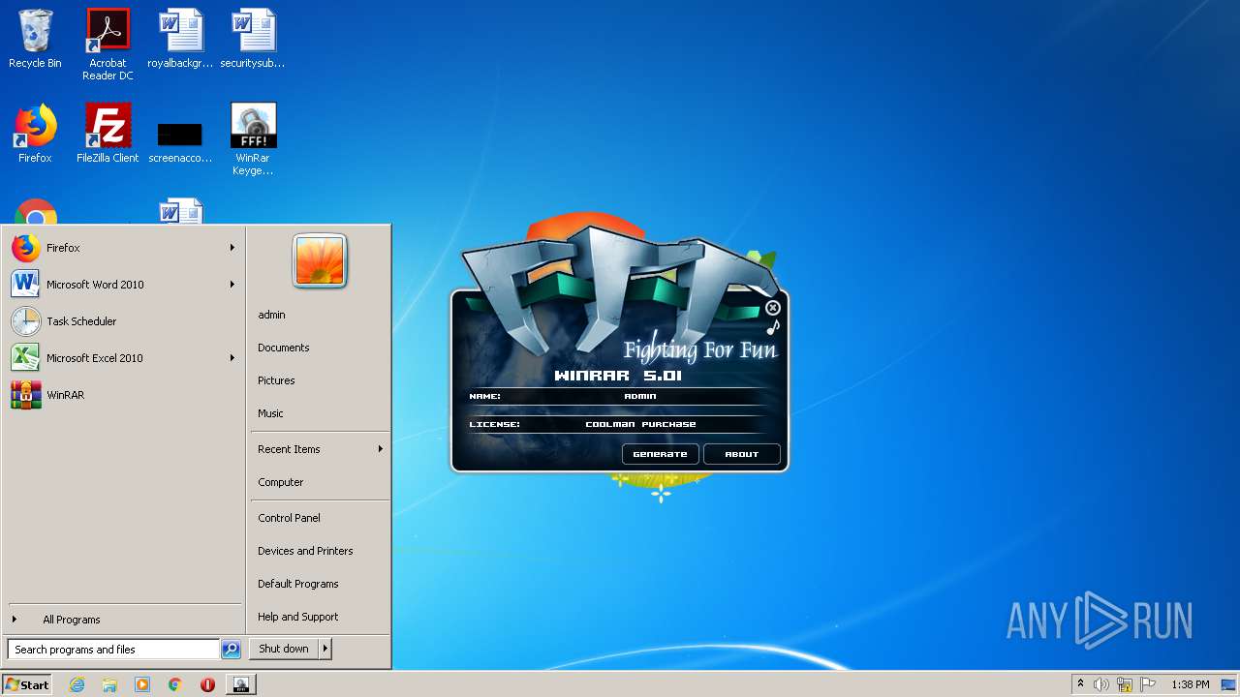
Task: Toggle the keygen music note icon
Action: point(772,327)
